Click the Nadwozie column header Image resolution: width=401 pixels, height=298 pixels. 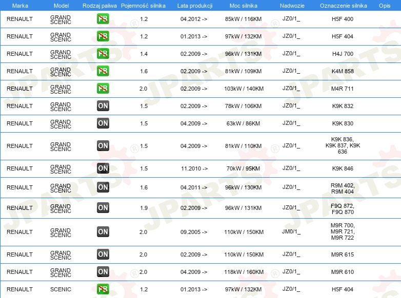(x=292, y=6)
